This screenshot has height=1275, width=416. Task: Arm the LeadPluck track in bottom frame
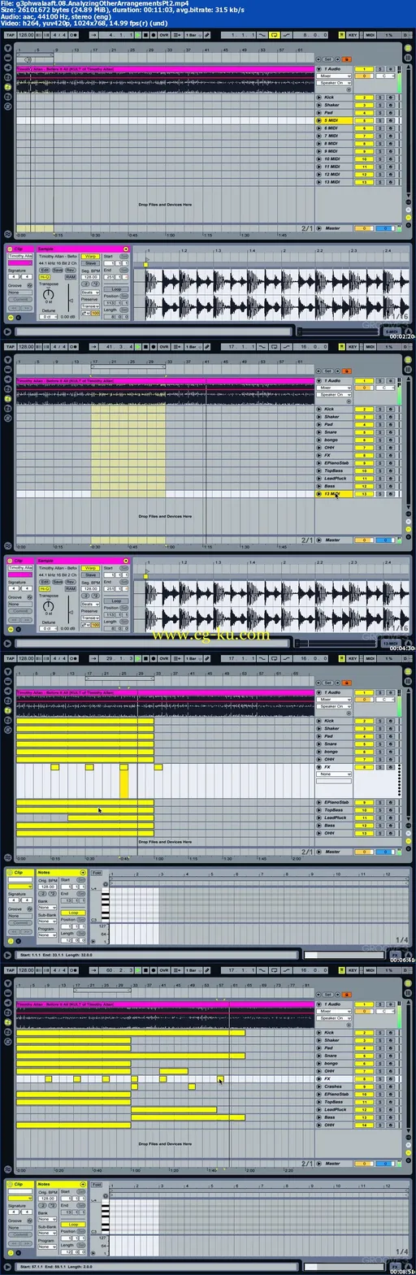(391, 1110)
